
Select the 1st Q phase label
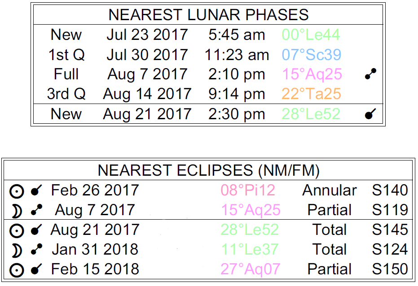coord(66,55)
